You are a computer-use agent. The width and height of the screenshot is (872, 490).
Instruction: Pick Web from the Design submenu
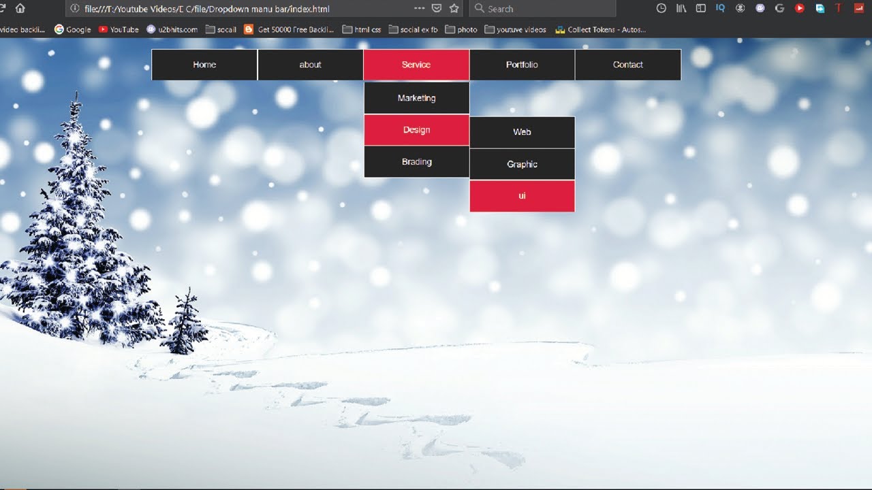[522, 132]
